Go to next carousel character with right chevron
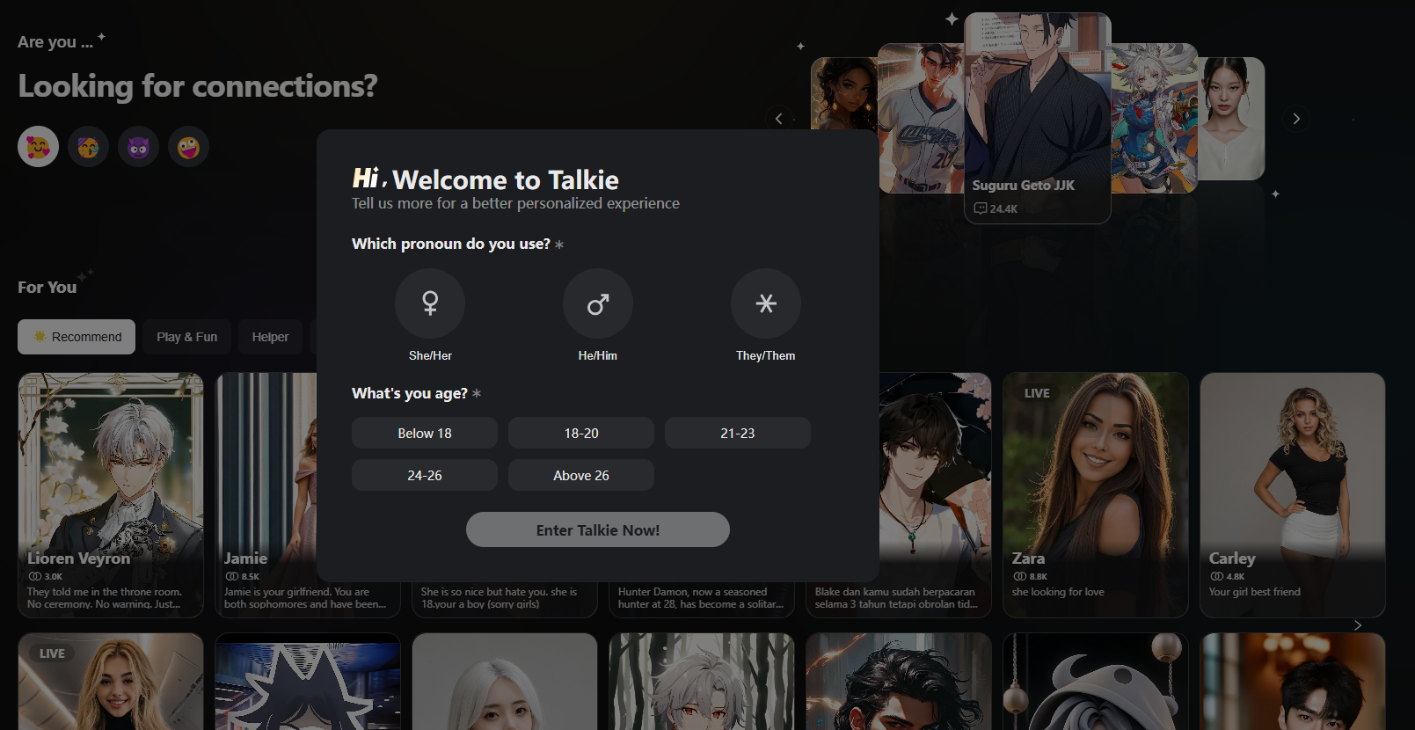Image resolution: width=1415 pixels, height=730 pixels. coord(1295,119)
